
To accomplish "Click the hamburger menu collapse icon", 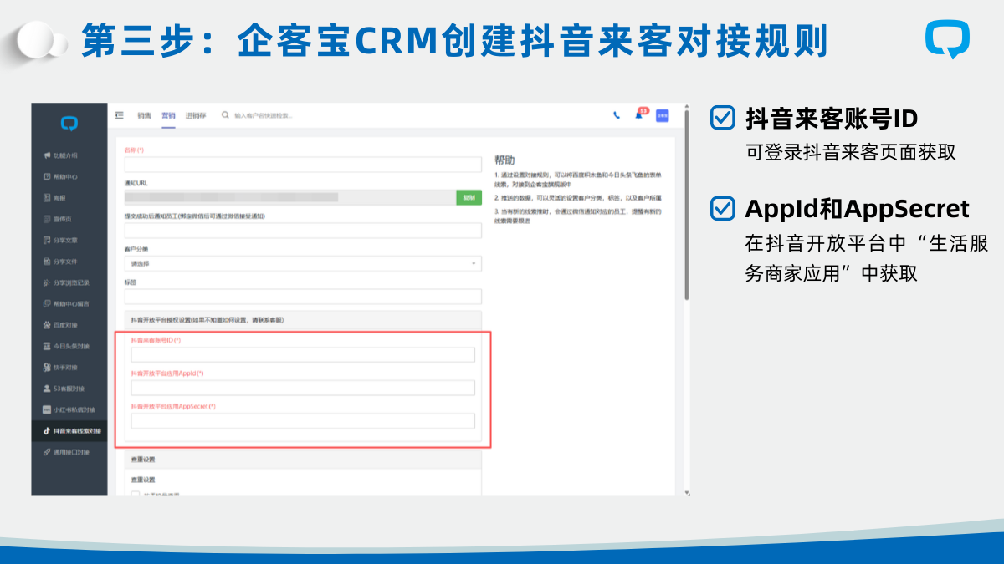I will (x=120, y=115).
